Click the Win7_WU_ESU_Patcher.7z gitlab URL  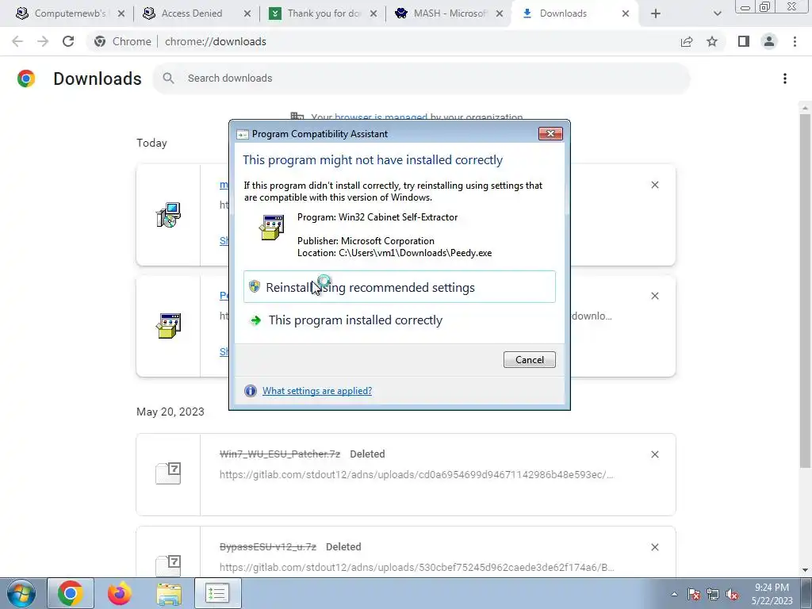pyautogui.click(x=416, y=474)
